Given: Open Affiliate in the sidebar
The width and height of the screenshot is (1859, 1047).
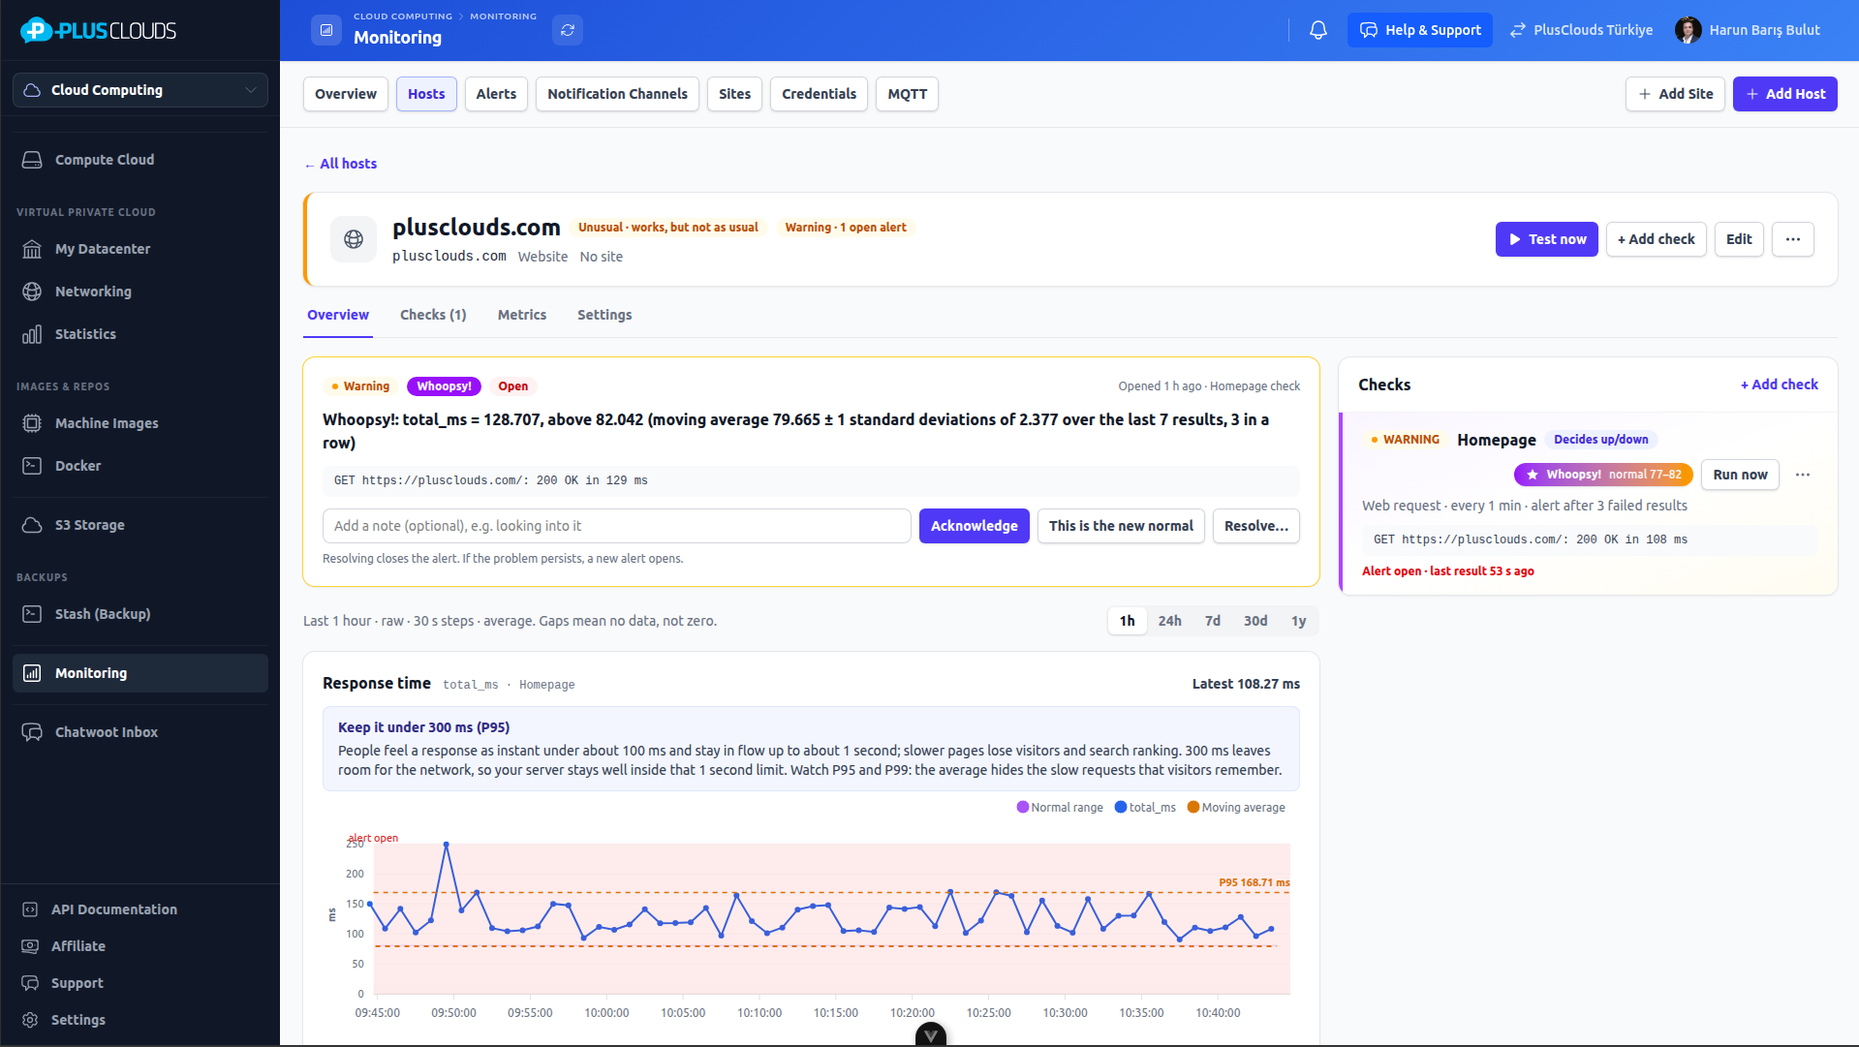Looking at the screenshot, I should pyautogui.click(x=140, y=946).
